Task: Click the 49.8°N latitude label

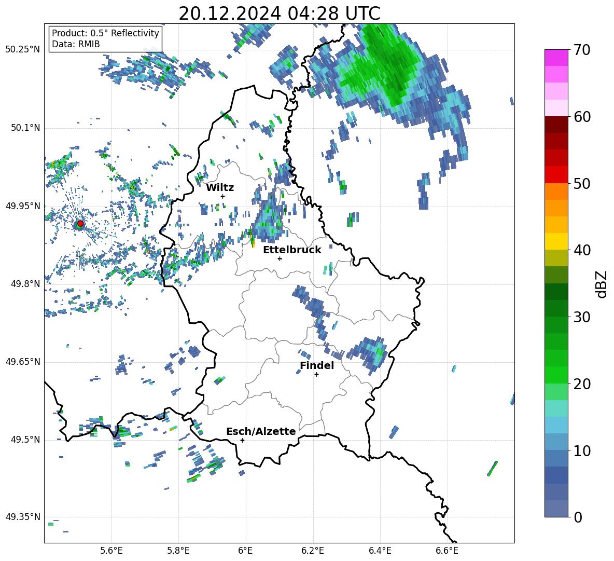Action: [x=25, y=284]
